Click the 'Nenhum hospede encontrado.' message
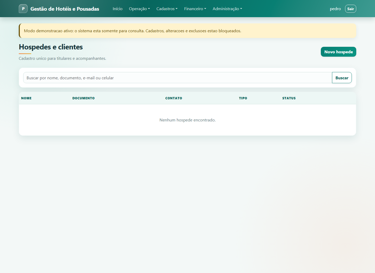The image size is (375, 273). click(x=187, y=120)
